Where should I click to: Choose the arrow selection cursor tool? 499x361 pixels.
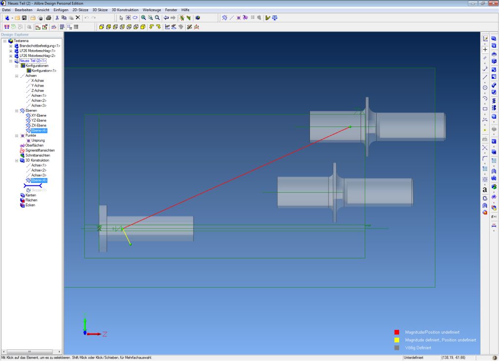121,18
